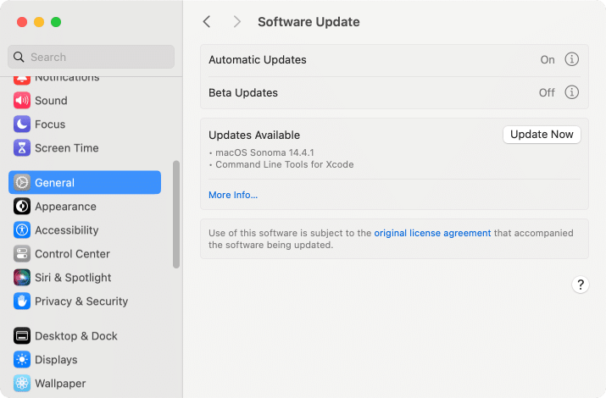Viewport: 606px width, 398px height.
Task: Click the Automatic Updates row label
Action: 258,60
